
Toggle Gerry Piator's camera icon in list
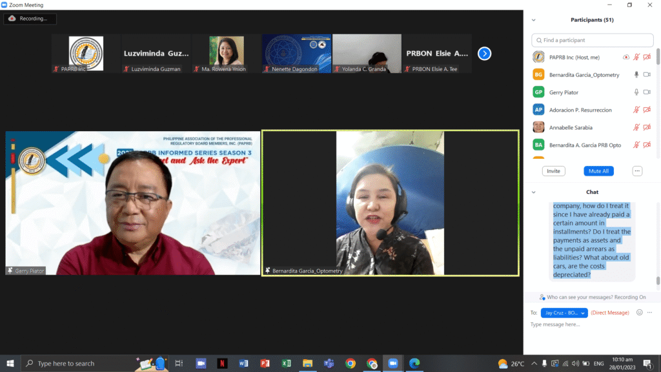[x=647, y=92]
